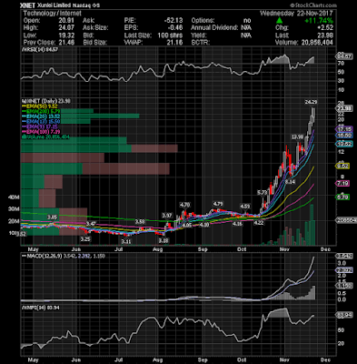Image resolution: width=357 pixels, height=364 pixels.
Task: Click the Chg value +2.52
Action: [325, 27]
